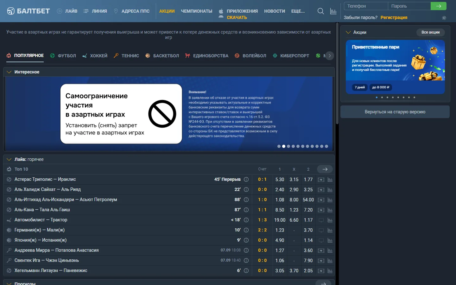Show info for Япония(ж) – Испания(ж)
456x285 pixels.
point(246,240)
